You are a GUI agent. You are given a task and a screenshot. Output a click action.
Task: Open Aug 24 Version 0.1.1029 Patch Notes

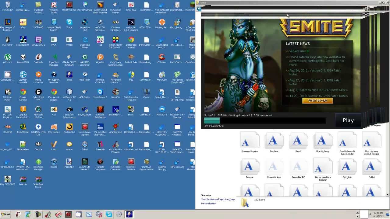(315, 72)
